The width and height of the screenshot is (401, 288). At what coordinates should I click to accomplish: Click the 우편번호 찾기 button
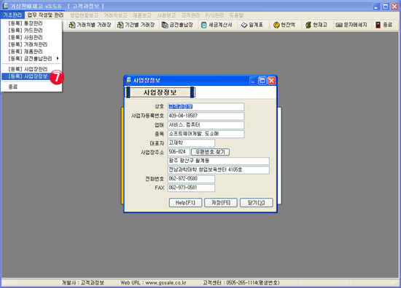(210, 152)
